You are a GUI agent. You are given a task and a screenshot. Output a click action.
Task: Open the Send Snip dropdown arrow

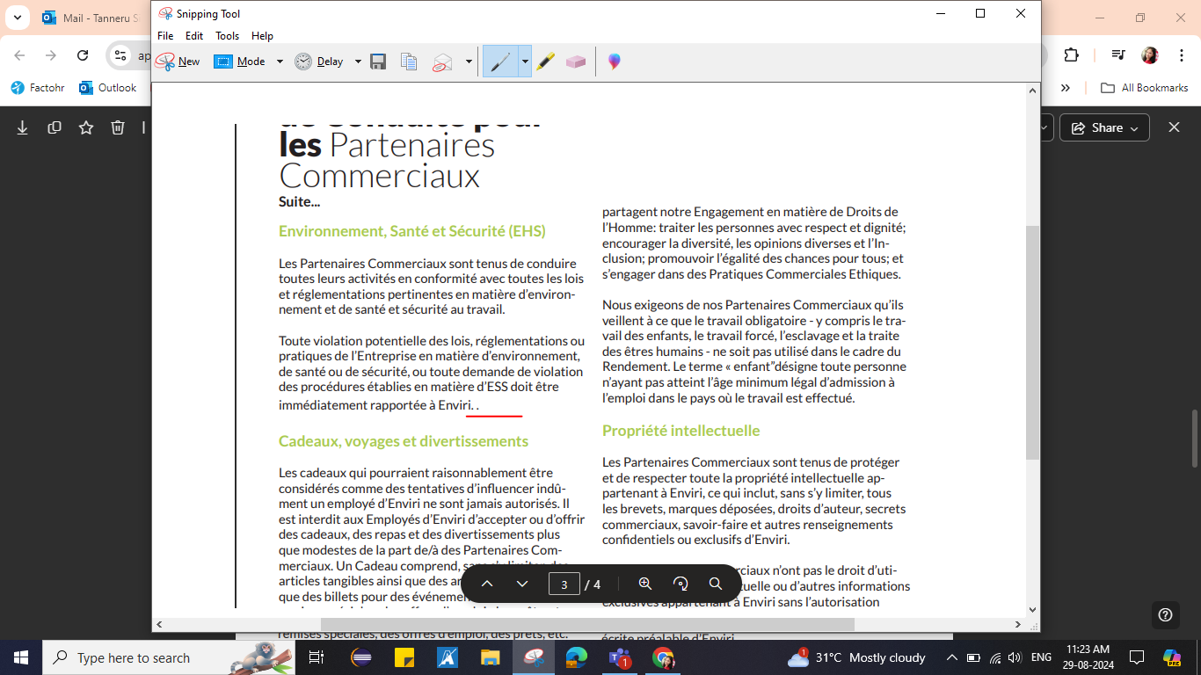click(x=469, y=62)
